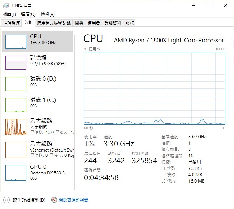Select Disk 0 (D:) graph thumbnail
The height and width of the screenshot is (209, 234).
pos(16,84)
